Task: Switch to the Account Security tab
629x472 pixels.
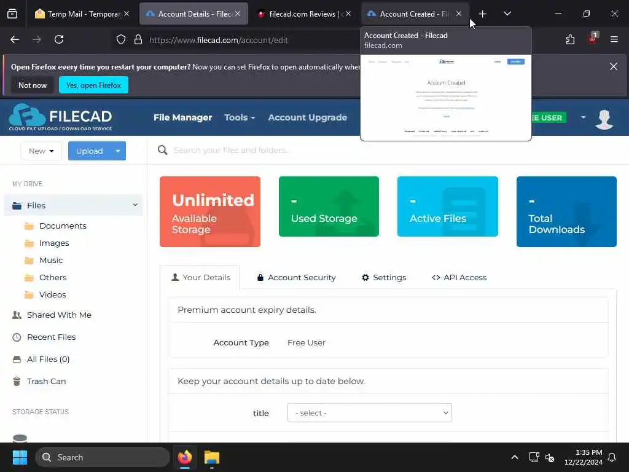Action: (x=297, y=277)
